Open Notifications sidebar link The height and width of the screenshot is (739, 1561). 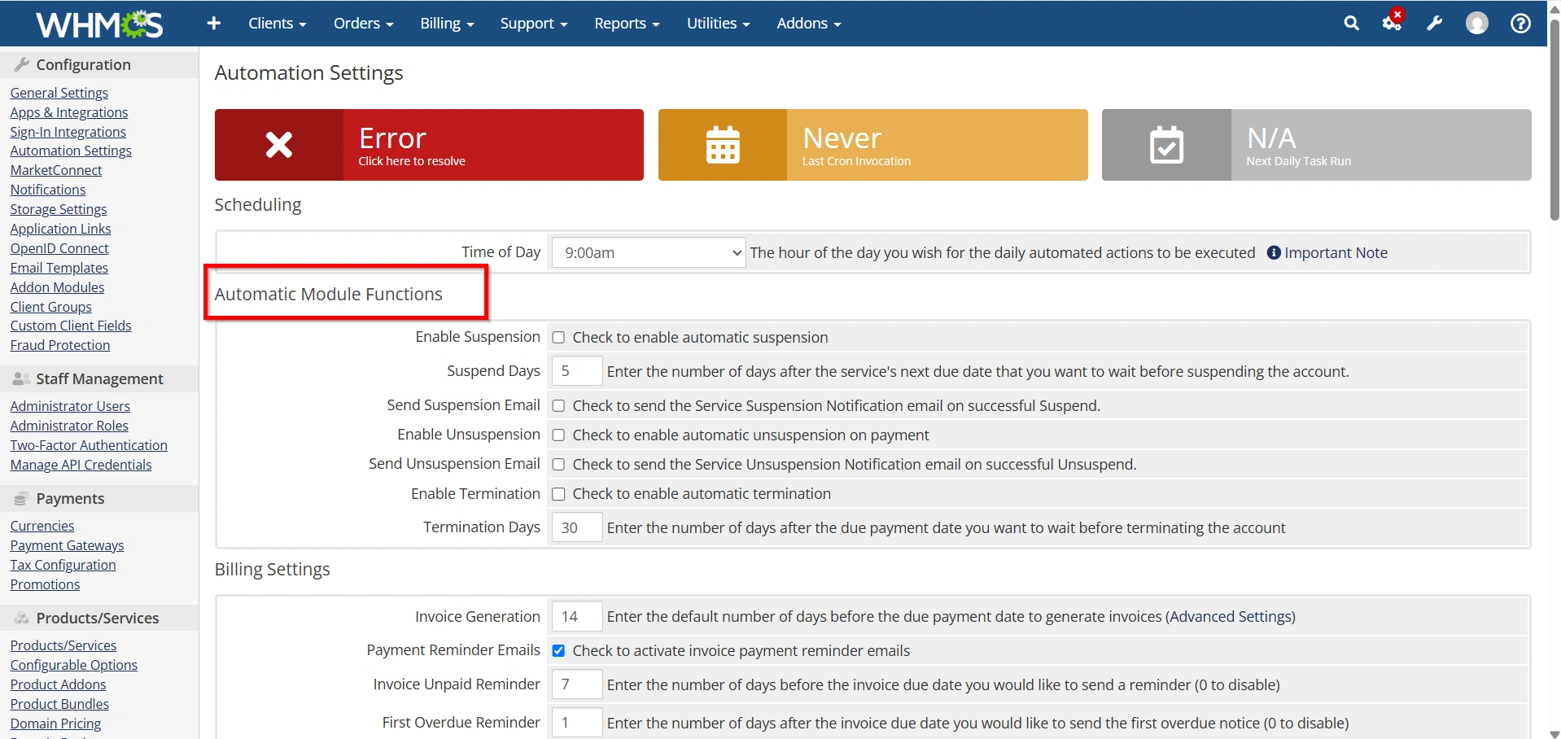48,190
